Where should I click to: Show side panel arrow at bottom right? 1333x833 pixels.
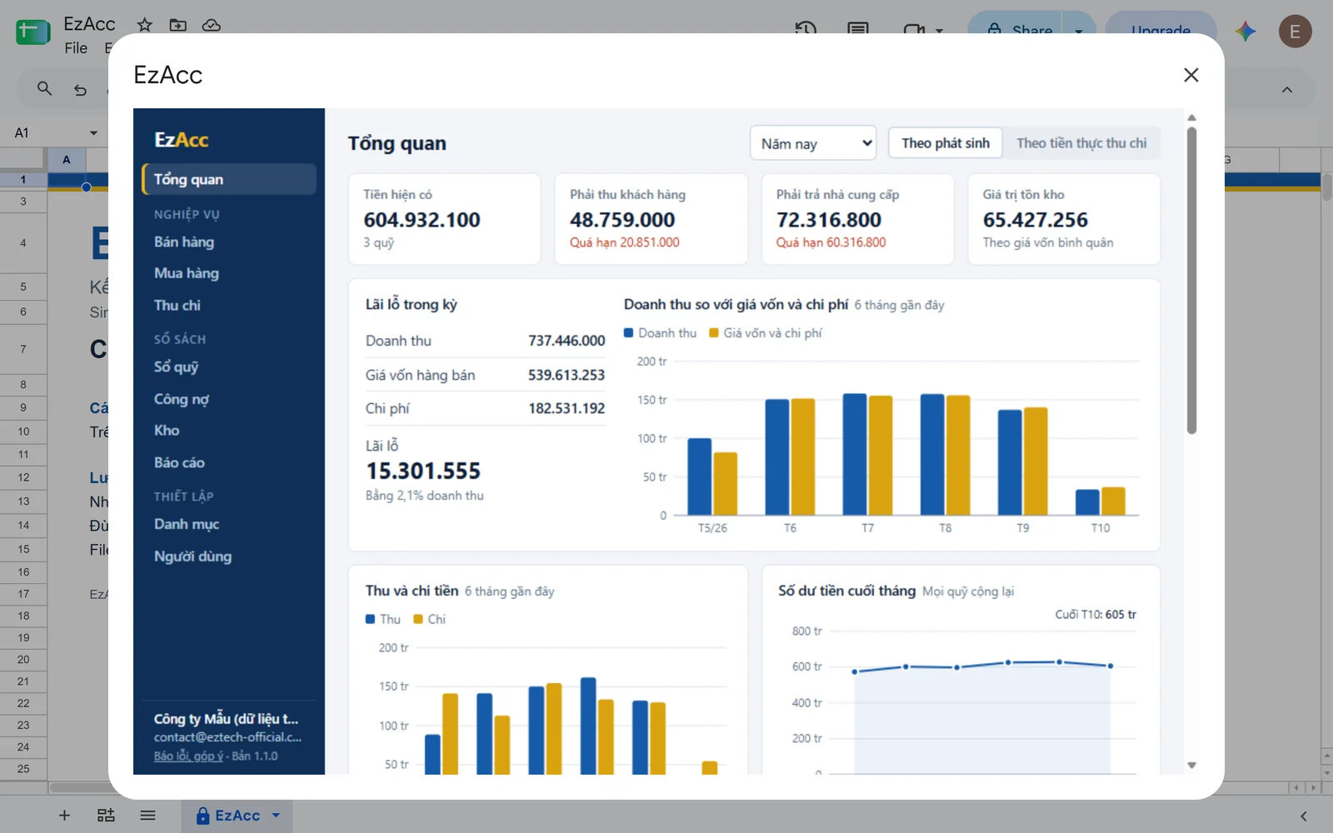[1304, 816]
